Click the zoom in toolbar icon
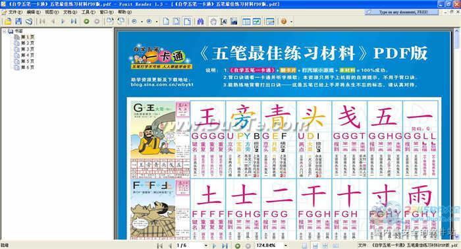Viewport: 461px width, 249px height. coord(149,21)
